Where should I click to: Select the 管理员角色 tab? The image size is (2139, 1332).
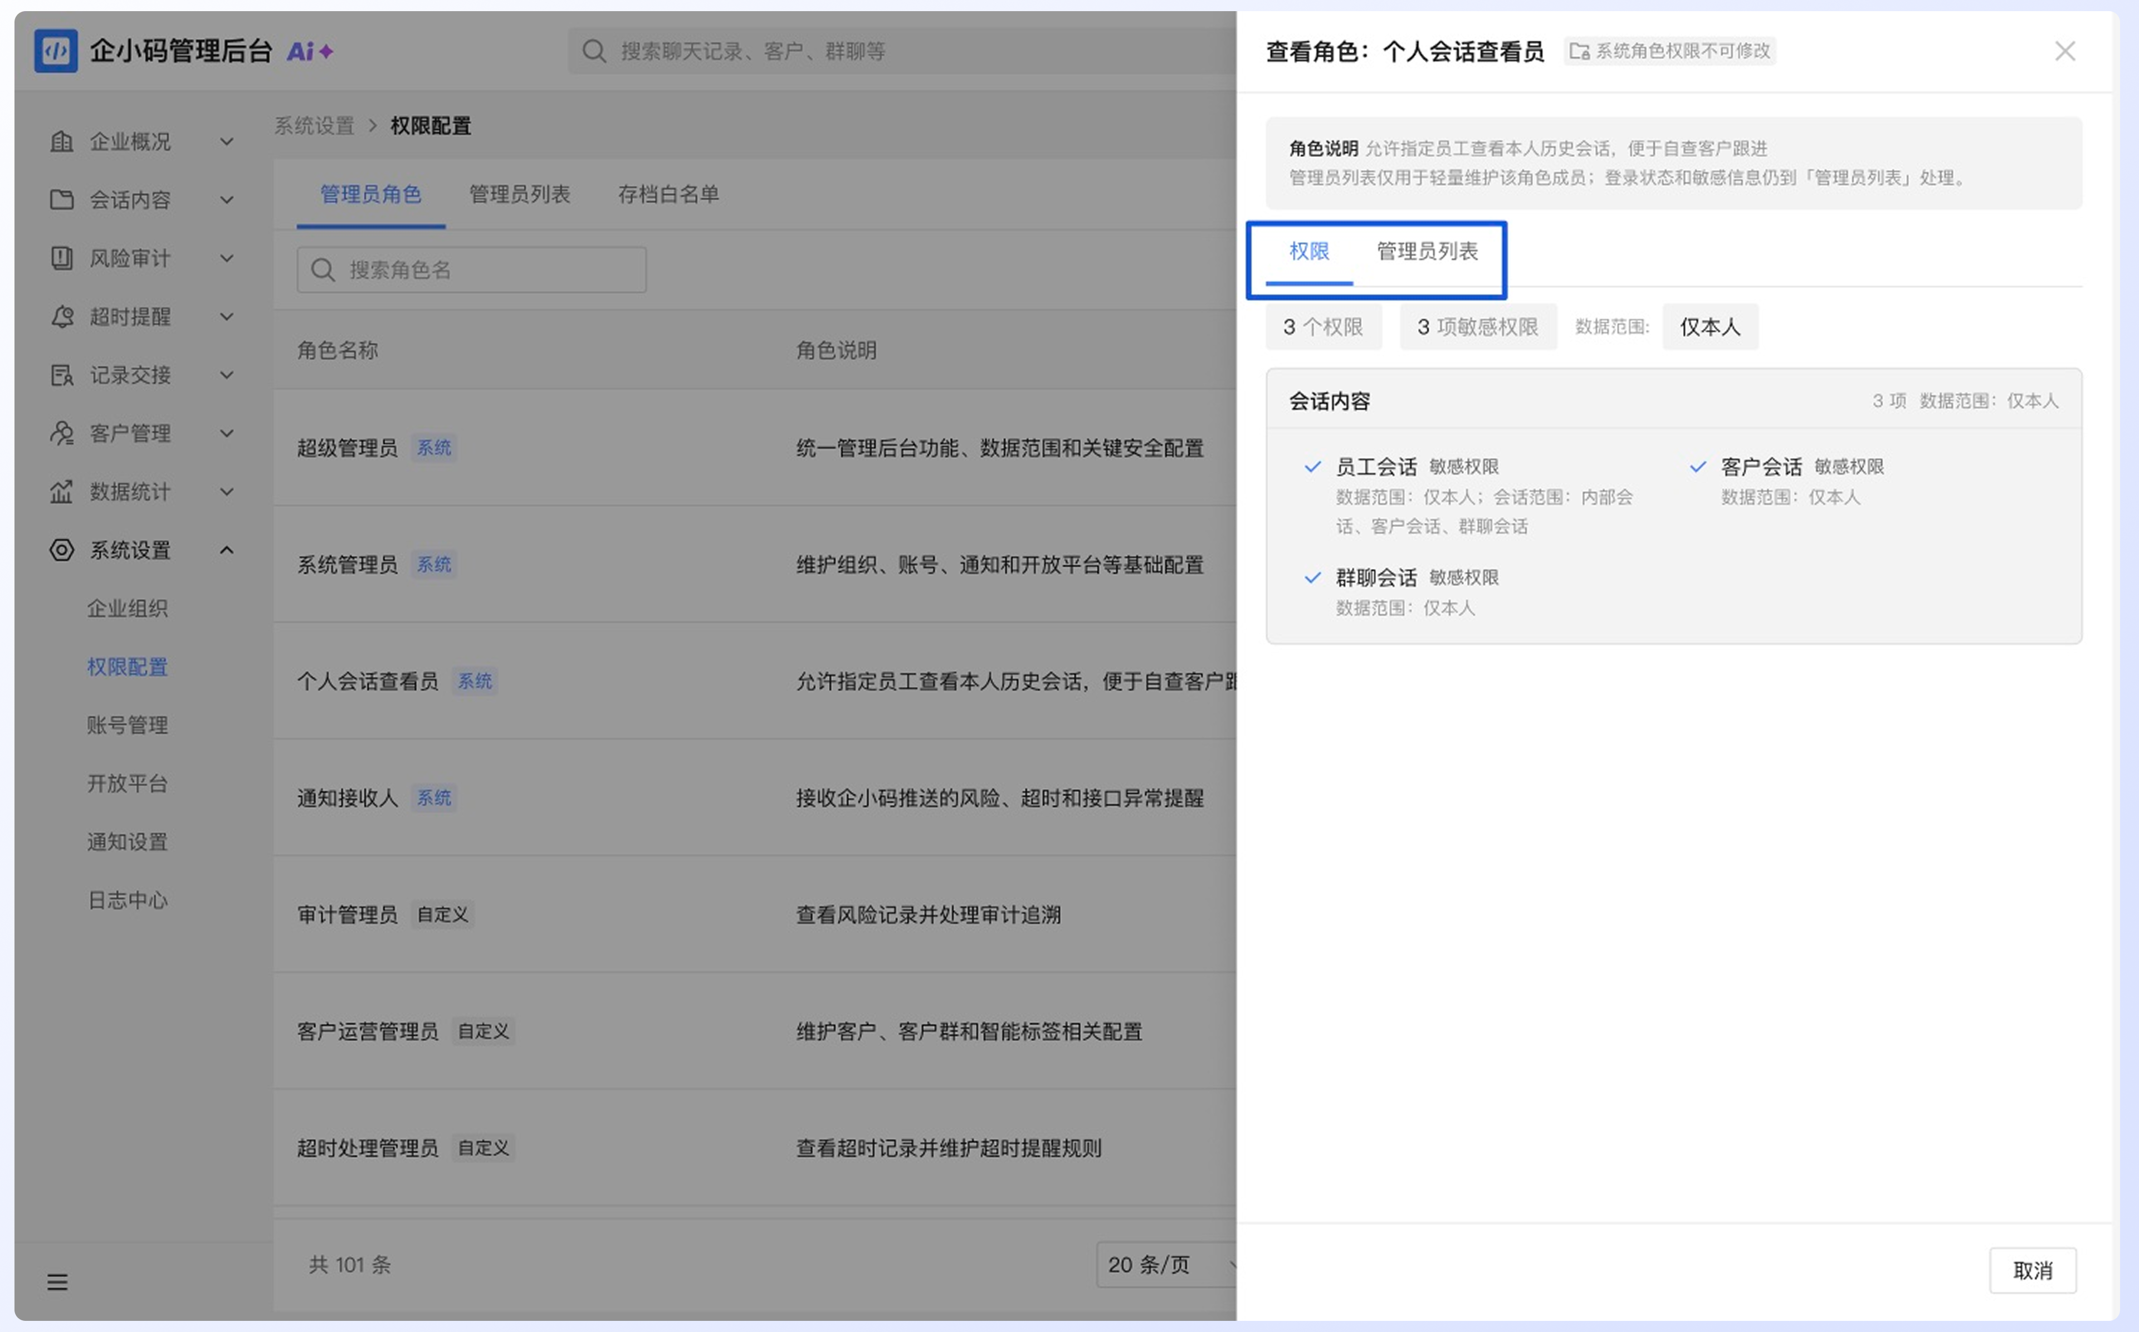pyautogui.click(x=370, y=194)
